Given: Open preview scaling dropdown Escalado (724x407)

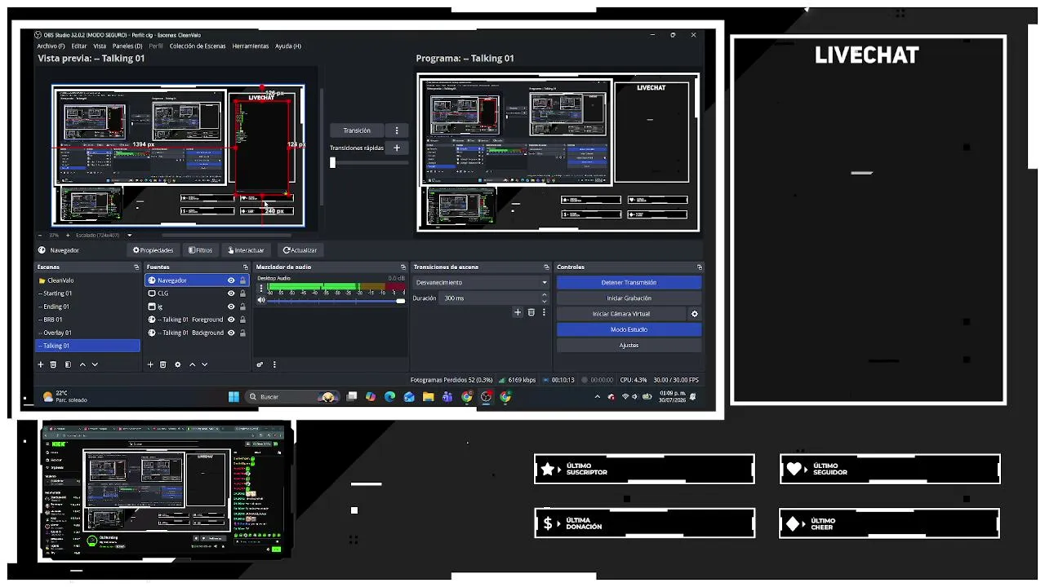Looking at the screenshot, I should (x=104, y=236).
